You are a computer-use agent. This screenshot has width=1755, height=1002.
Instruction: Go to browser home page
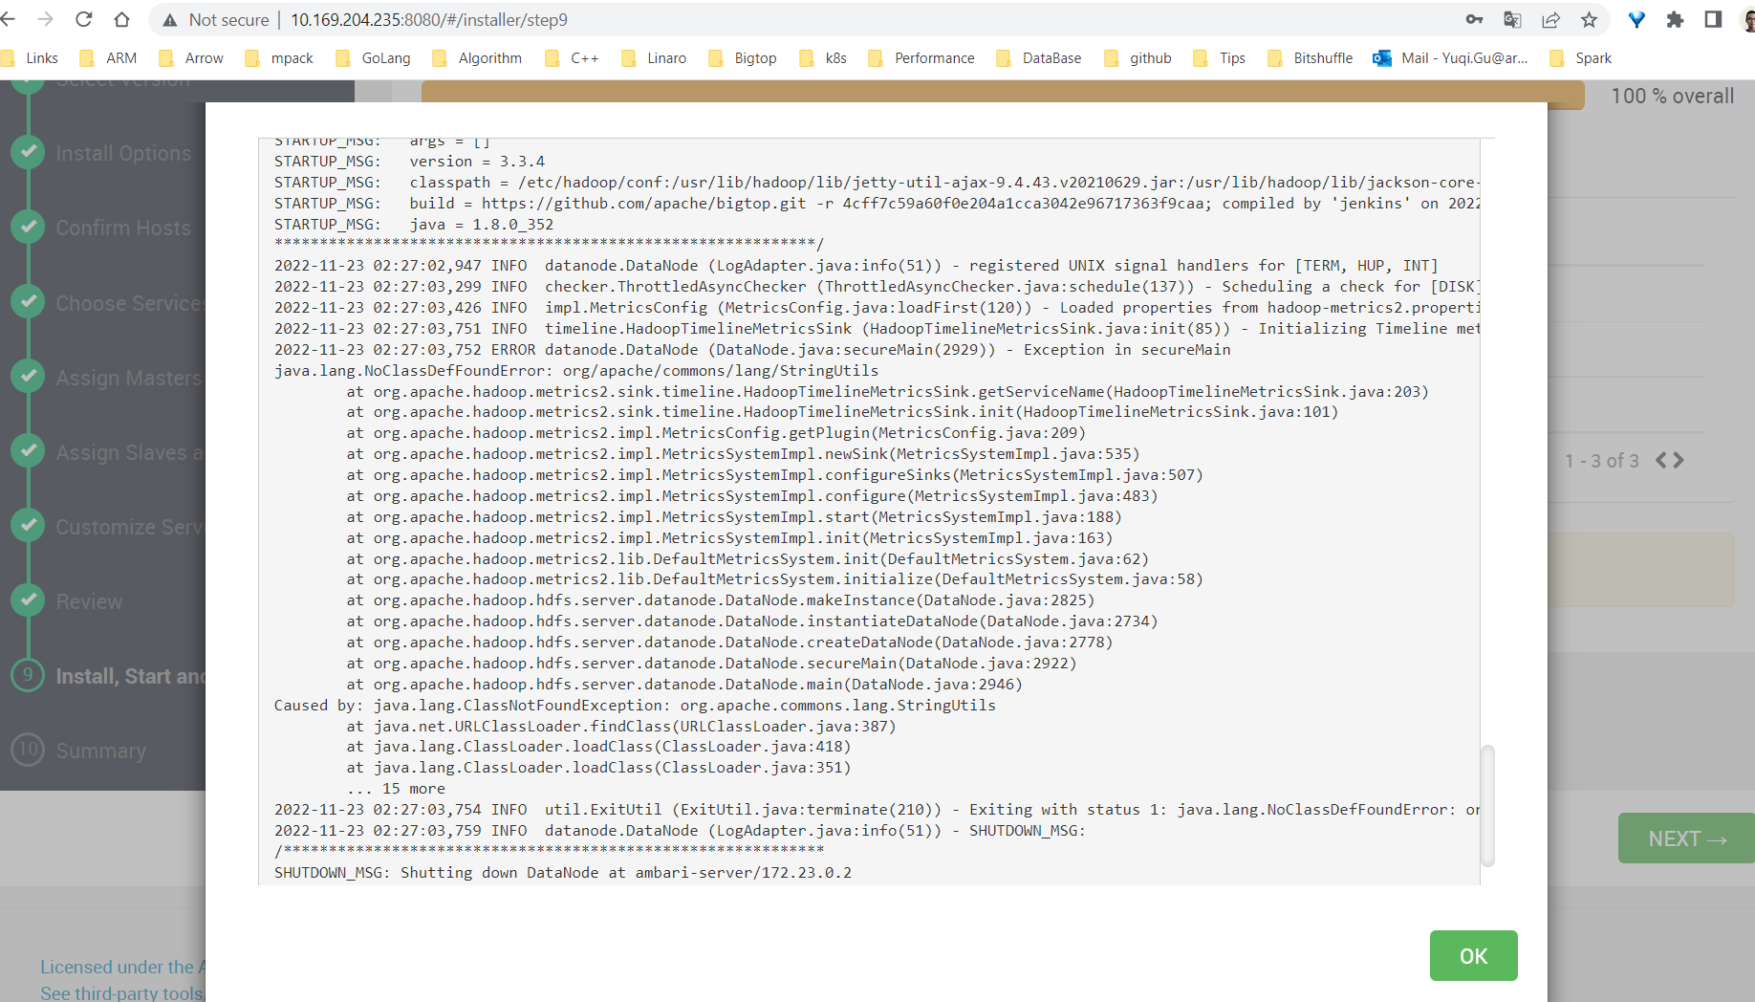[x=121, y=19]
